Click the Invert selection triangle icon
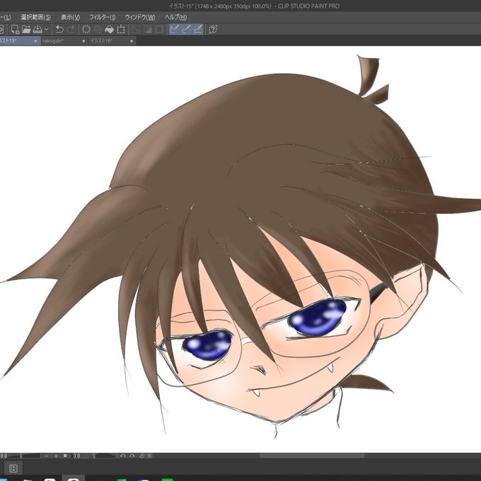The width and height of the screenshot is (481, 481). pos(148,30)
